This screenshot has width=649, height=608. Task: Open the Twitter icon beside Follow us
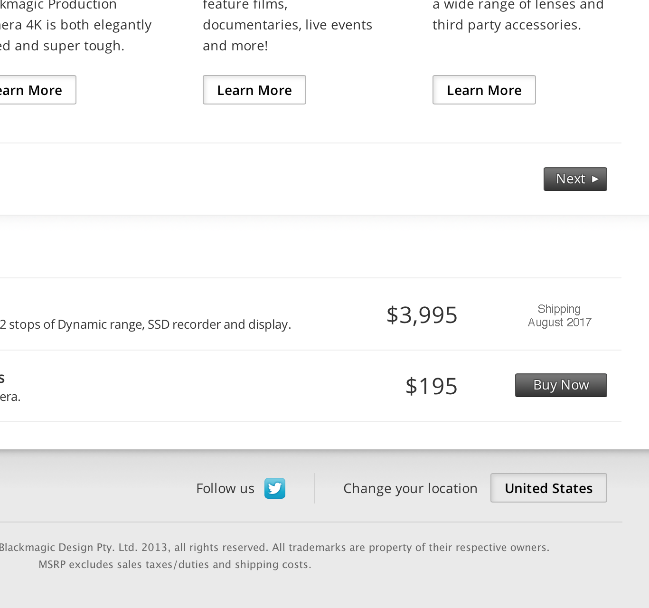[x=275, y=488]
